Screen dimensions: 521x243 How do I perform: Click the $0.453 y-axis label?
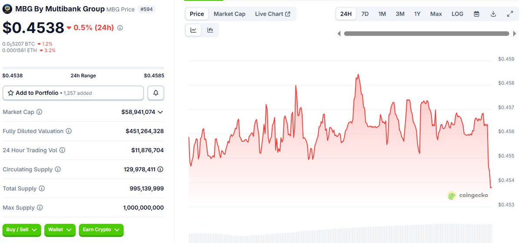(x=506, y=204)
